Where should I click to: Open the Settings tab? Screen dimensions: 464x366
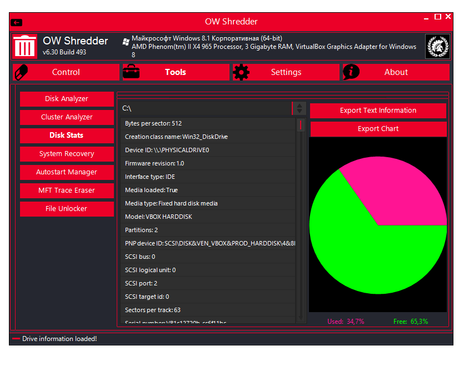pyautogui.click(x=286, y=72)
